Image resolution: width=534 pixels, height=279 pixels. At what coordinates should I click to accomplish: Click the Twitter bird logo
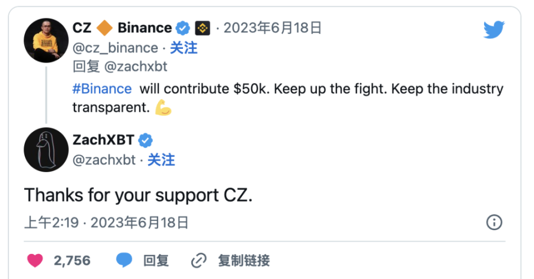pyautogui.click(x=494, y=30)
